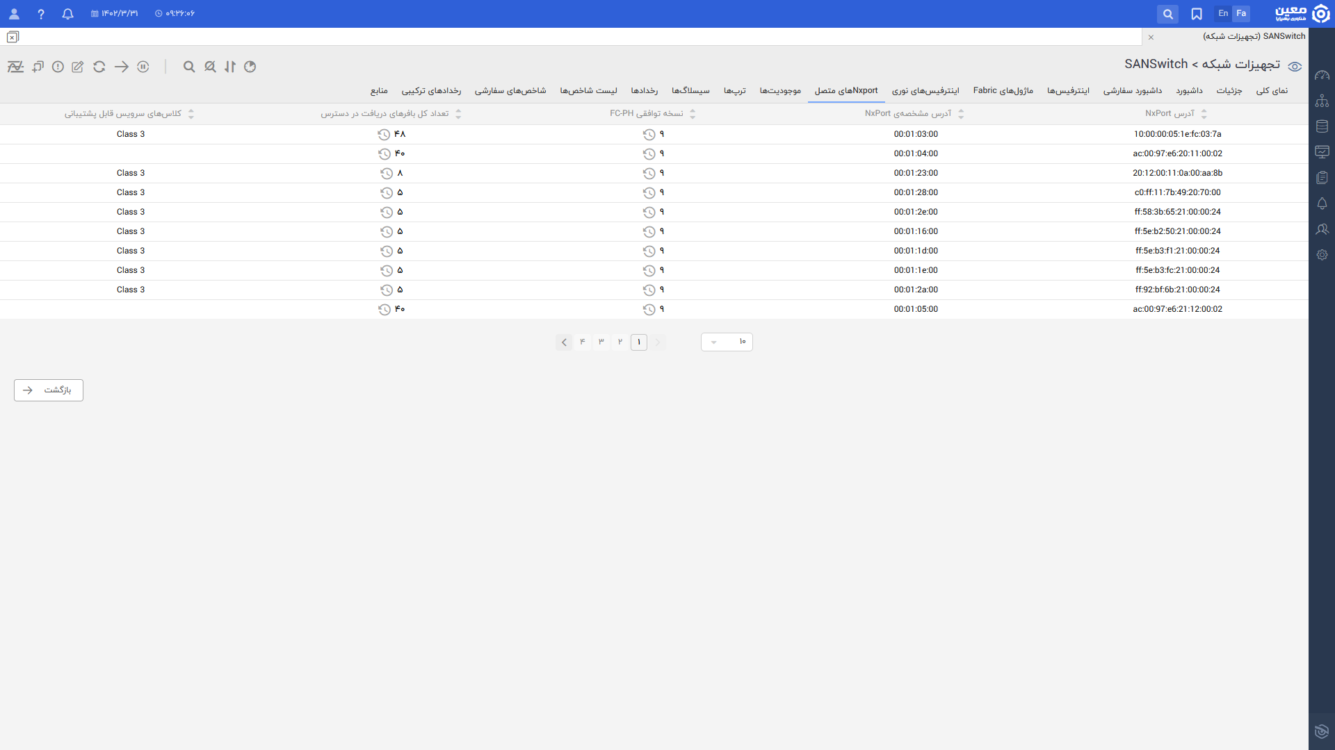Click the magnifier search toolbar icon

click(x=189, y=67)
